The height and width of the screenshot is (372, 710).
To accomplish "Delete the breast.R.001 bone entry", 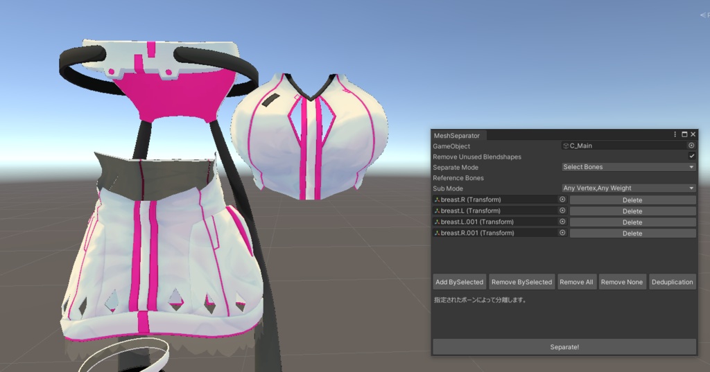I will [x=632, y=233].
